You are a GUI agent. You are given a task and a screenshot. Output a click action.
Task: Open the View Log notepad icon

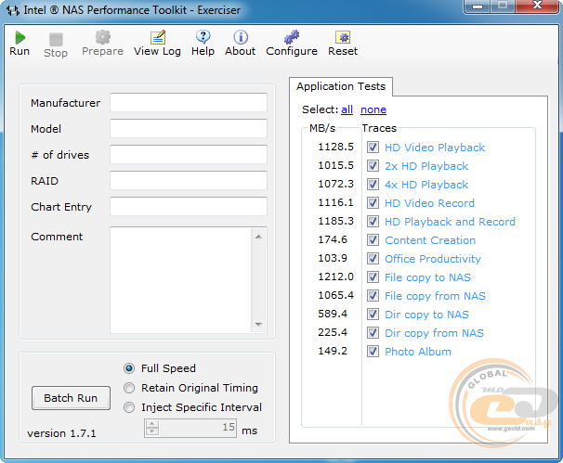point(158,37)
